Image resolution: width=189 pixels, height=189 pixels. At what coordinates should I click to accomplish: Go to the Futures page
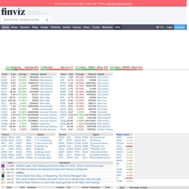coord(77,27)
